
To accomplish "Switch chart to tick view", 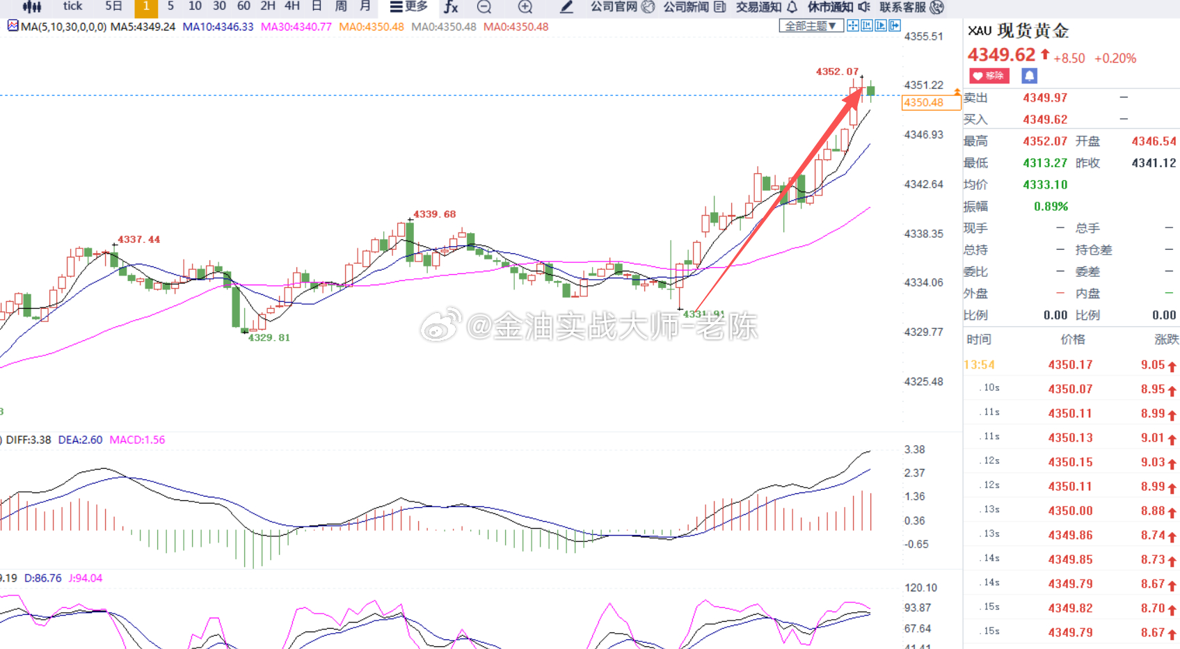I will [72, 6].
